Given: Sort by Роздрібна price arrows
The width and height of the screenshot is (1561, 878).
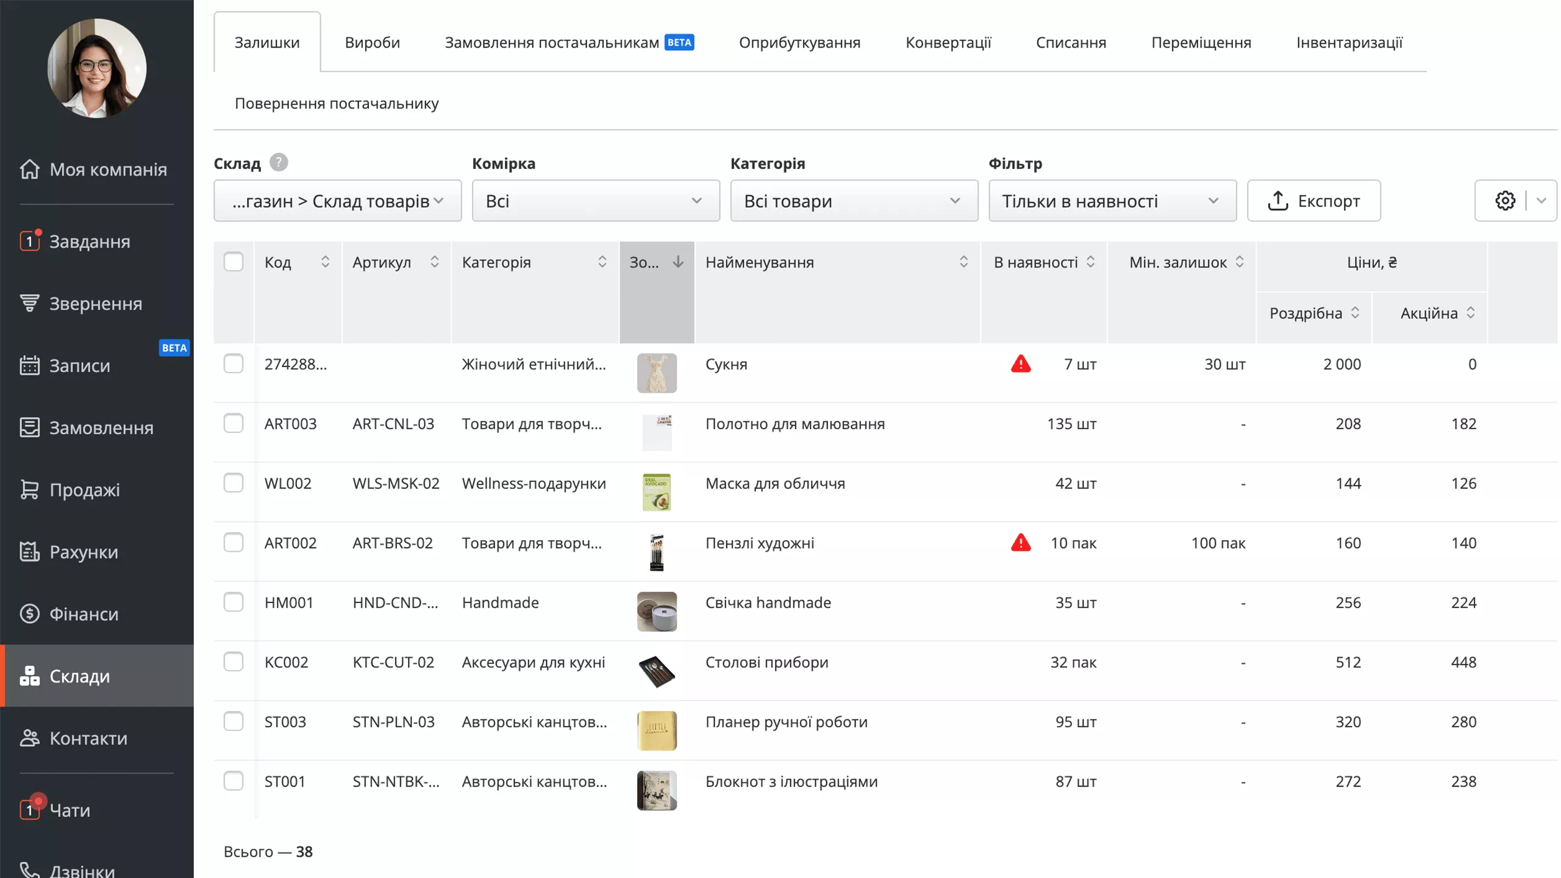Looking at the screenshot, I should coord(1354,312).
